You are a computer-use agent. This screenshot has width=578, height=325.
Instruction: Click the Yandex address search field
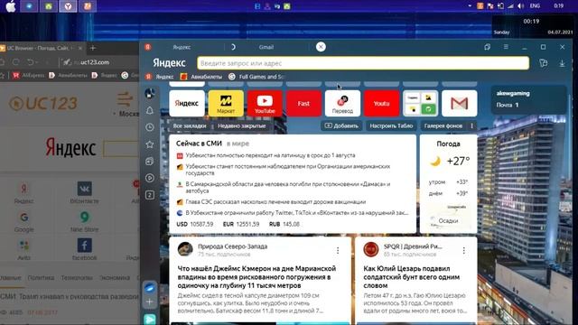click(x=363, y=63)
